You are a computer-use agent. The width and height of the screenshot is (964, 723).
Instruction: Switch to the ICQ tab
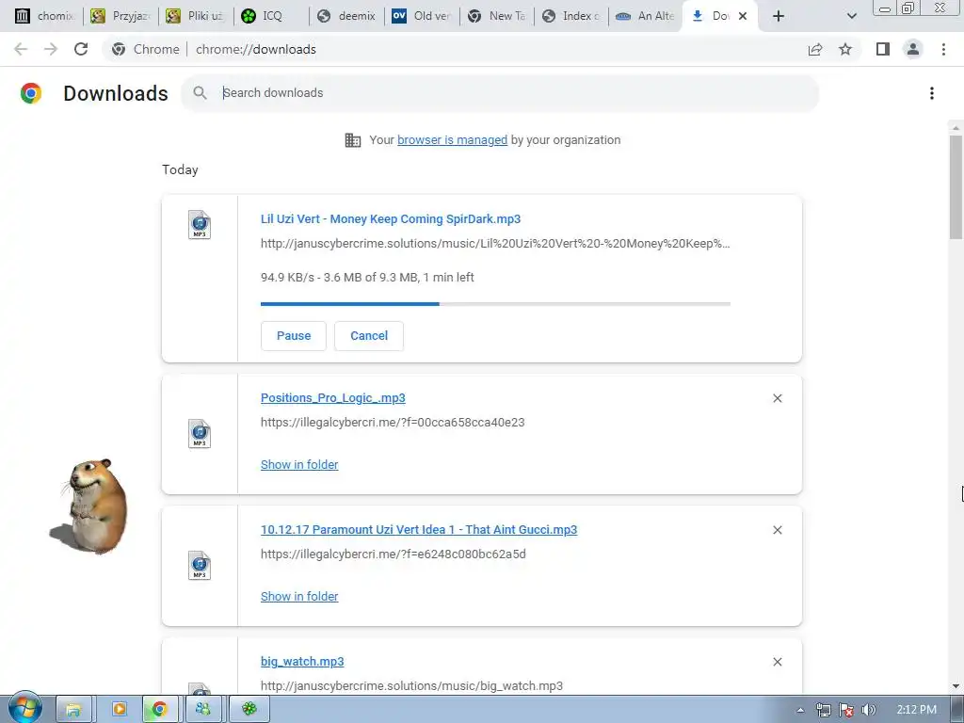[x=272, y=16]
